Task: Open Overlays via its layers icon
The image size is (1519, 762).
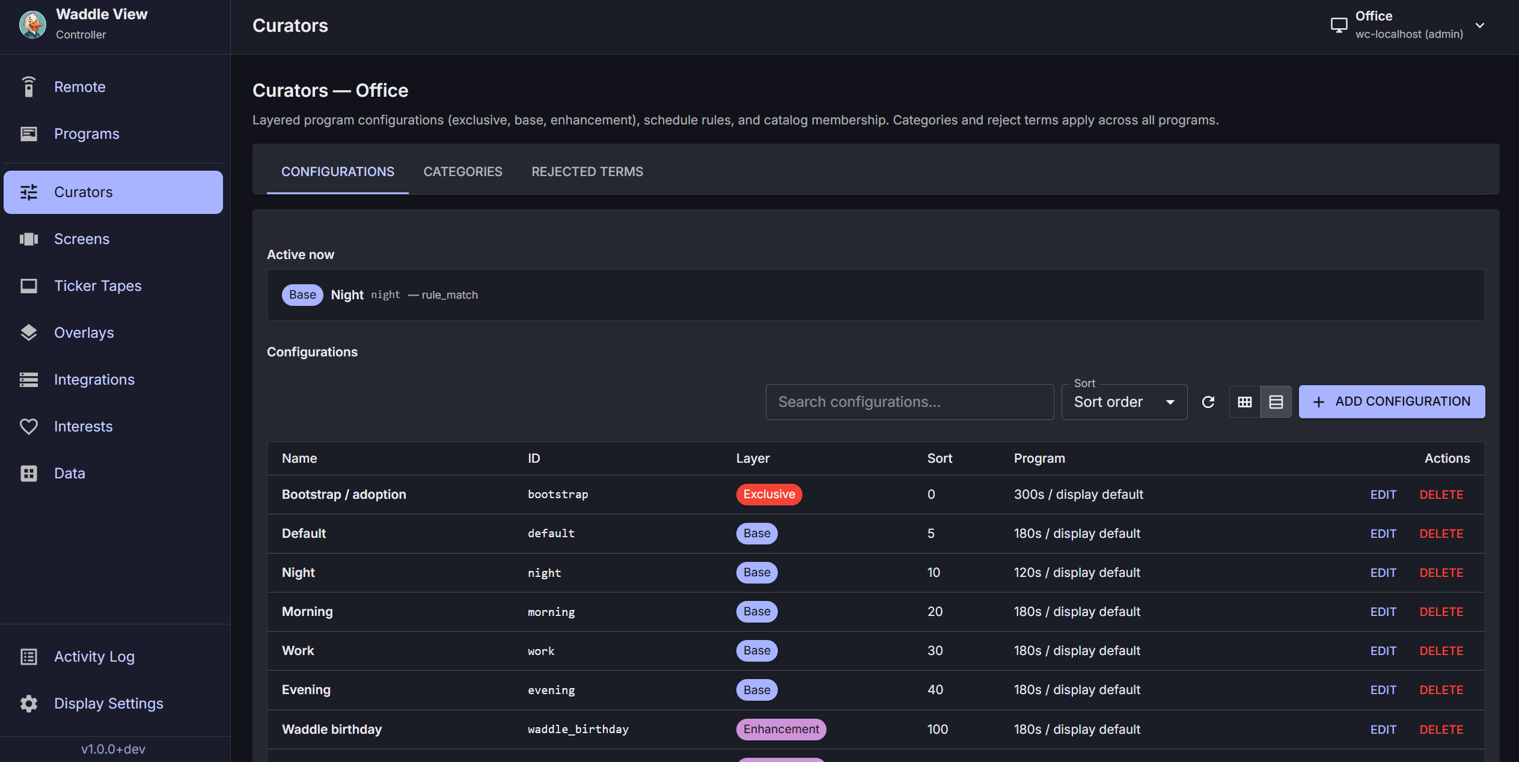Action: click(28, 333)
